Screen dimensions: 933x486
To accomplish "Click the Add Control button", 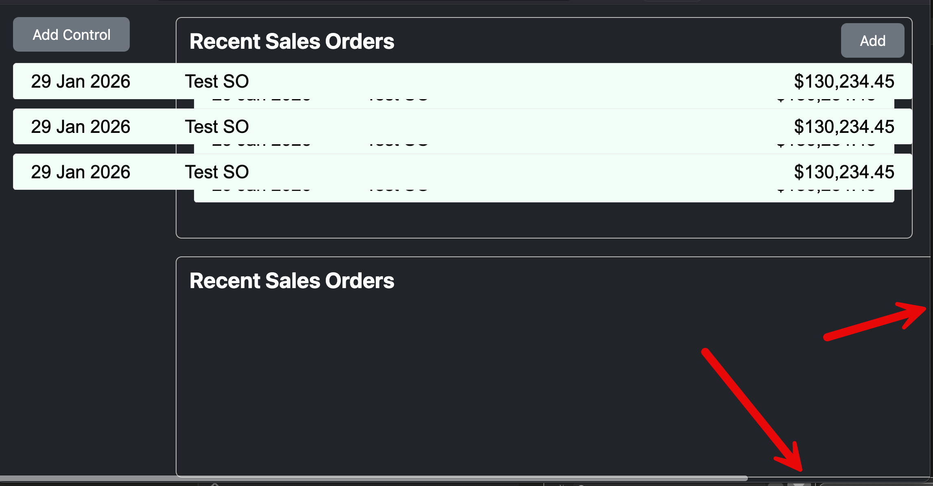I will pos(71,35).
